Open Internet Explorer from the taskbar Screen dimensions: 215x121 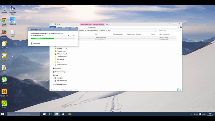50,114
